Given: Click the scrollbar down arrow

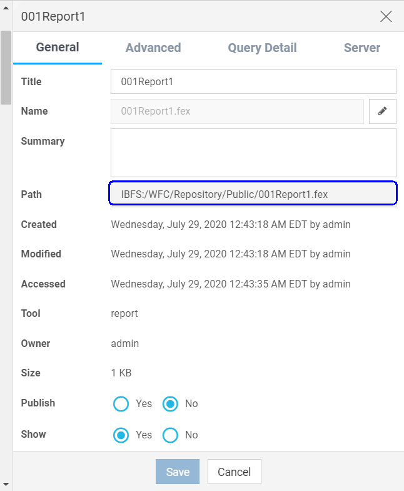Looking at the screenshot, I should point(6,483).
